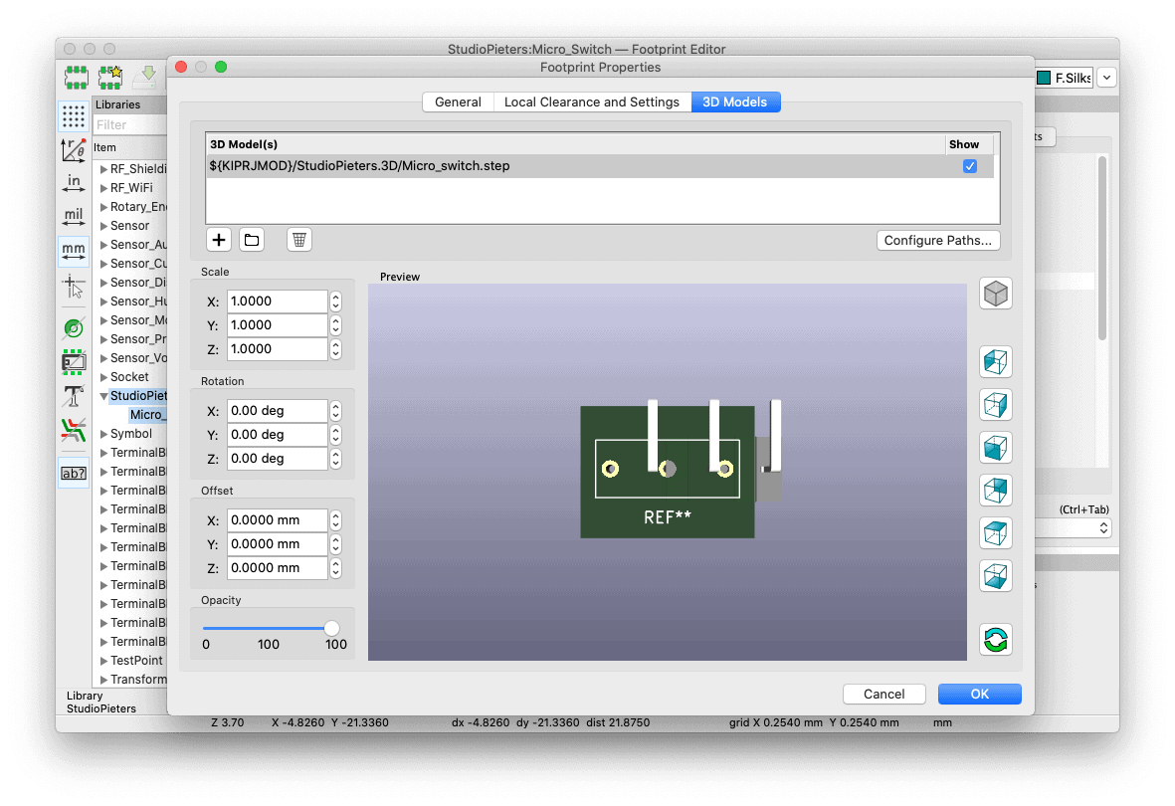Screen dimensions: 1175x806
Task: Click the right panel vertical scrollbar
Action: 1102,248
